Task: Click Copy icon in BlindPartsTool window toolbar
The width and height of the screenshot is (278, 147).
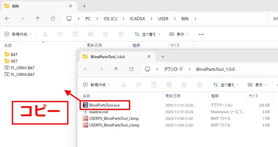Action: coord(139,85)
